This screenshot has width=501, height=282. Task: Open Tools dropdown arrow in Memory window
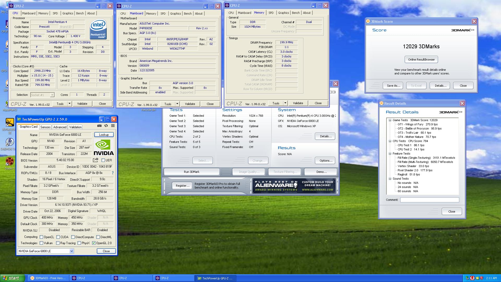point(285,103)
